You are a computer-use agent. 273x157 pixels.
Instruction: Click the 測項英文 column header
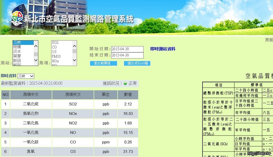pos(73,95)
